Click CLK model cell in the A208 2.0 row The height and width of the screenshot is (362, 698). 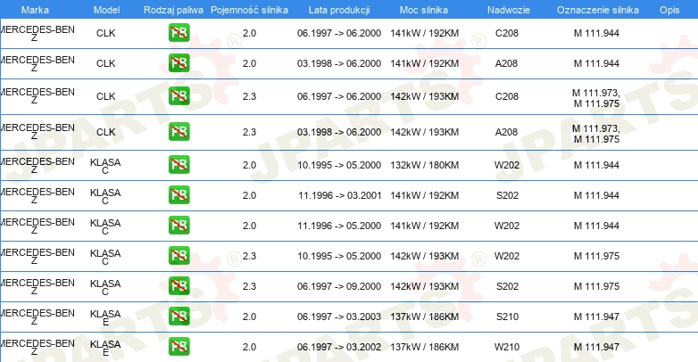[x=106, y=63]
